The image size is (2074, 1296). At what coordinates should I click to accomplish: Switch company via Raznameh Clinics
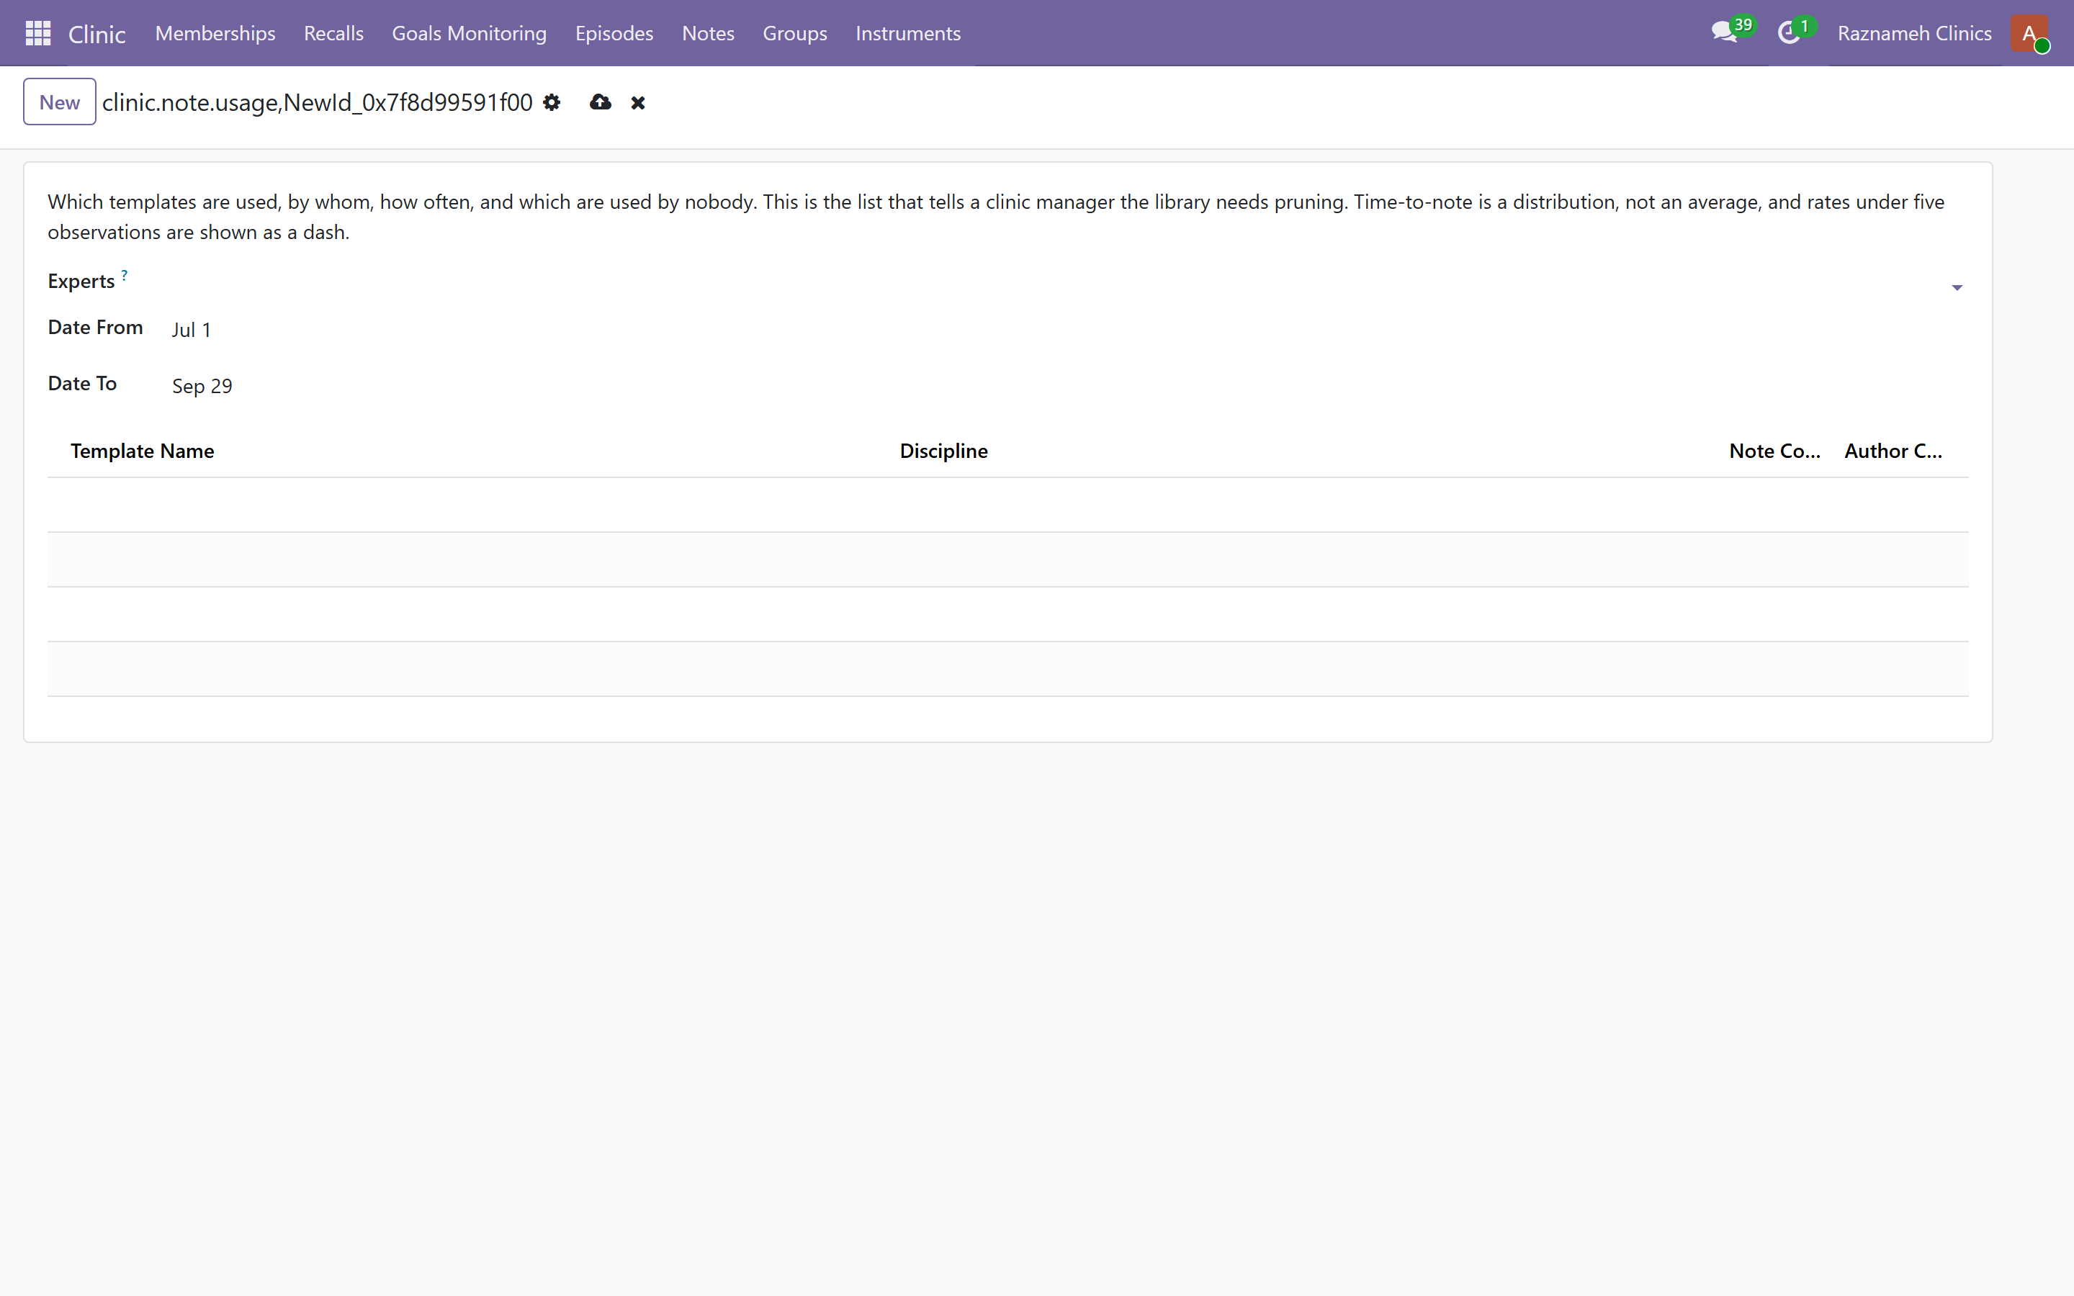(1913, 33)
